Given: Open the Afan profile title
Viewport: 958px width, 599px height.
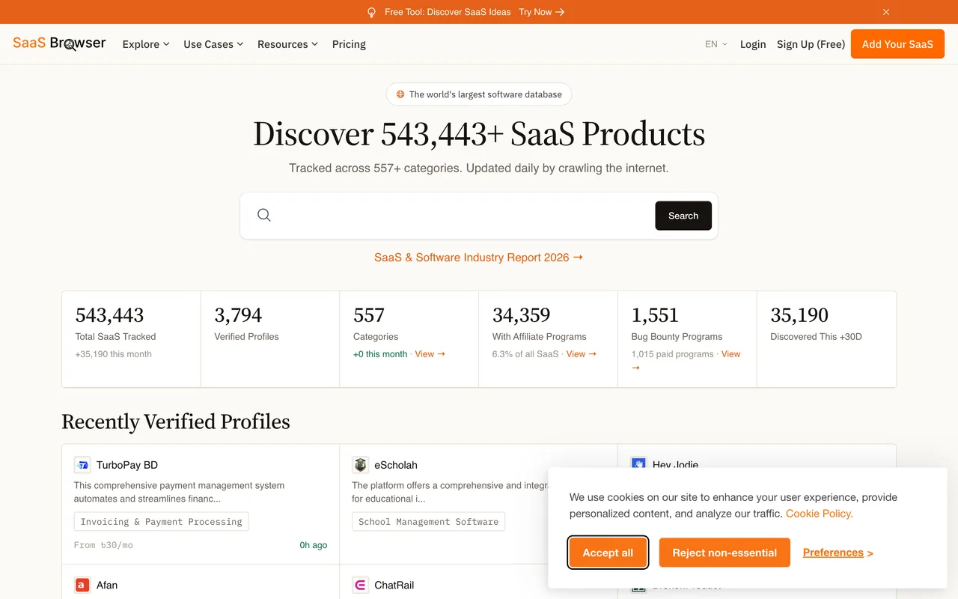Looking at the screenshot, I should click(107, 585).
